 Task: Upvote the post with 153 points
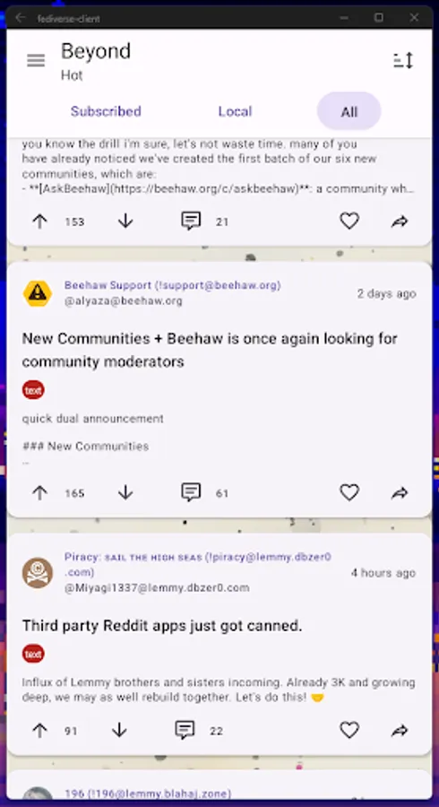tap(39, 221)
